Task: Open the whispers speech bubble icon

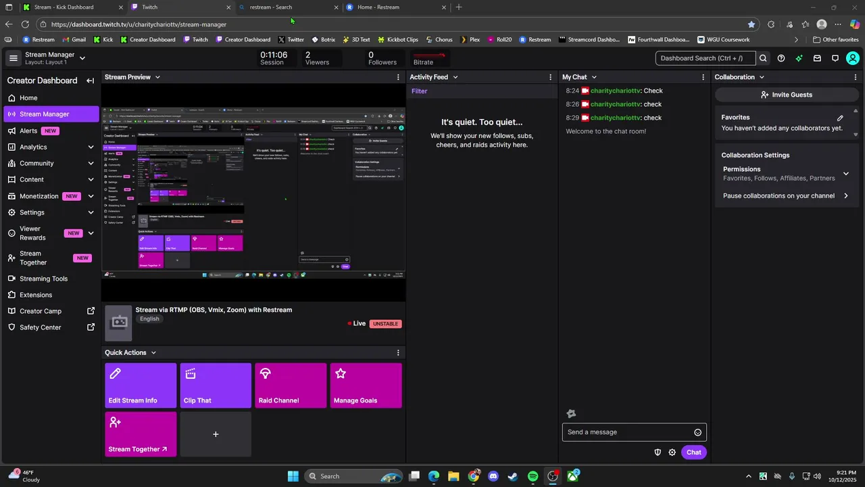Action: click(x=835, y=58)
